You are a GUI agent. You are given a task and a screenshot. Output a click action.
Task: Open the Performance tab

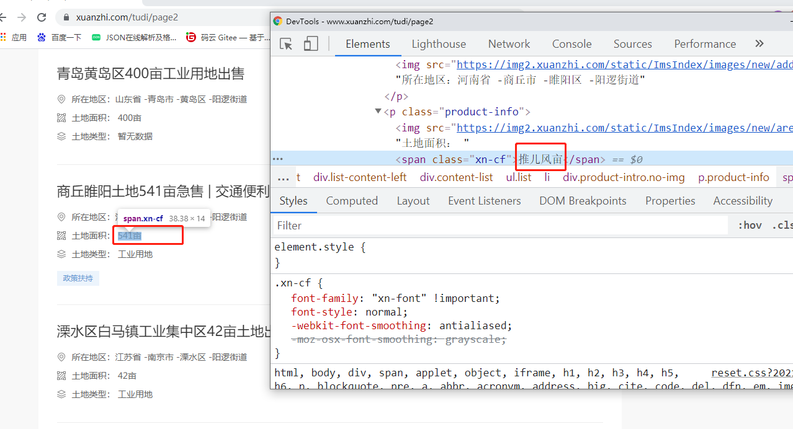pos(705,44)
